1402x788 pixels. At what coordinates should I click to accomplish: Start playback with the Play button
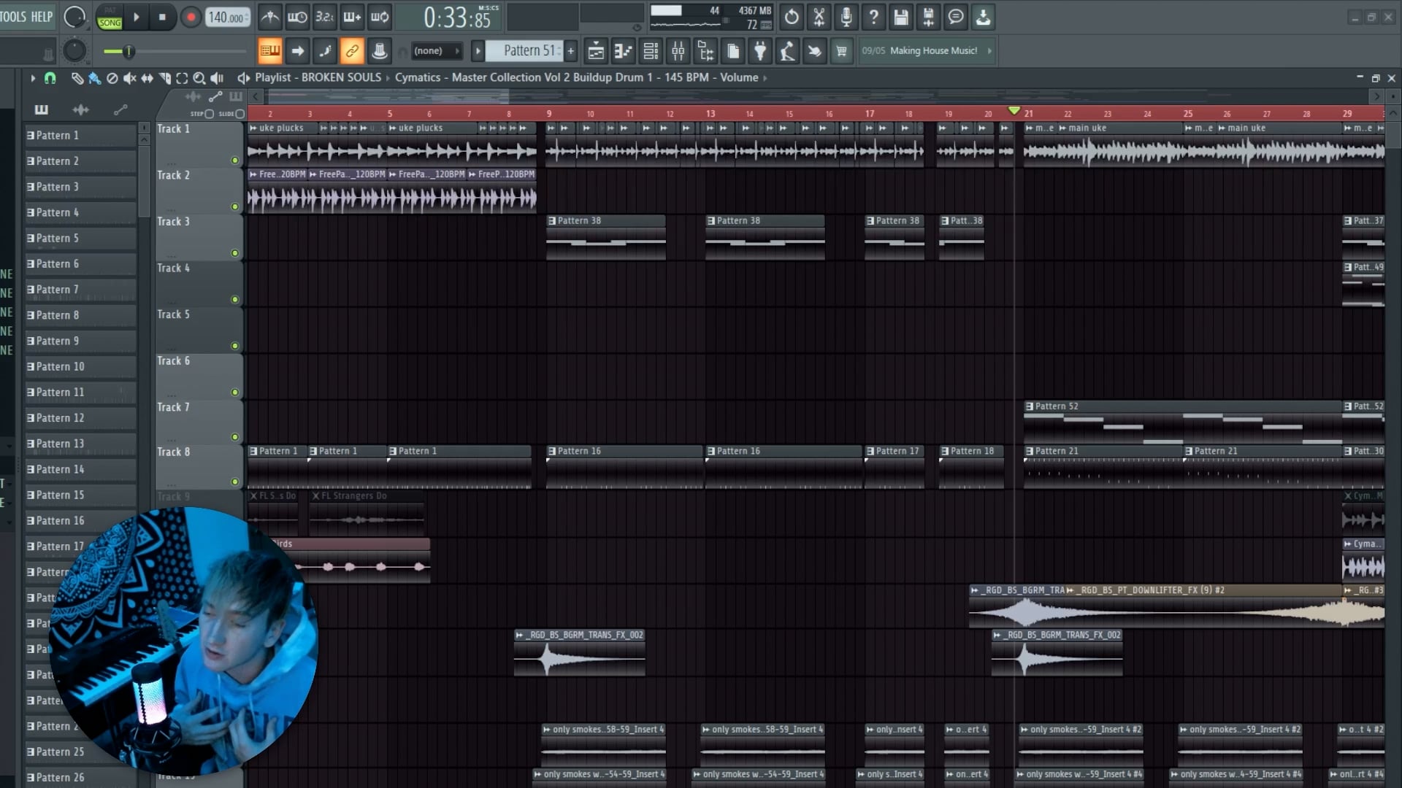point(136,17)
